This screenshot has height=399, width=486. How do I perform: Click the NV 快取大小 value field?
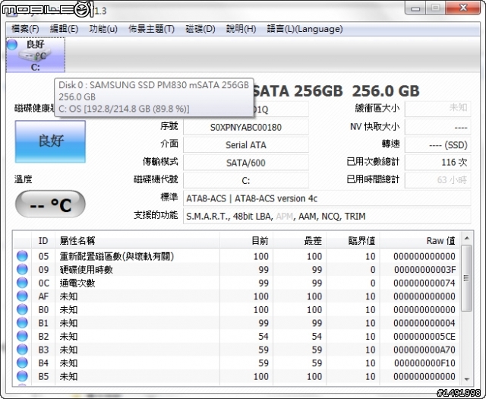437,127
